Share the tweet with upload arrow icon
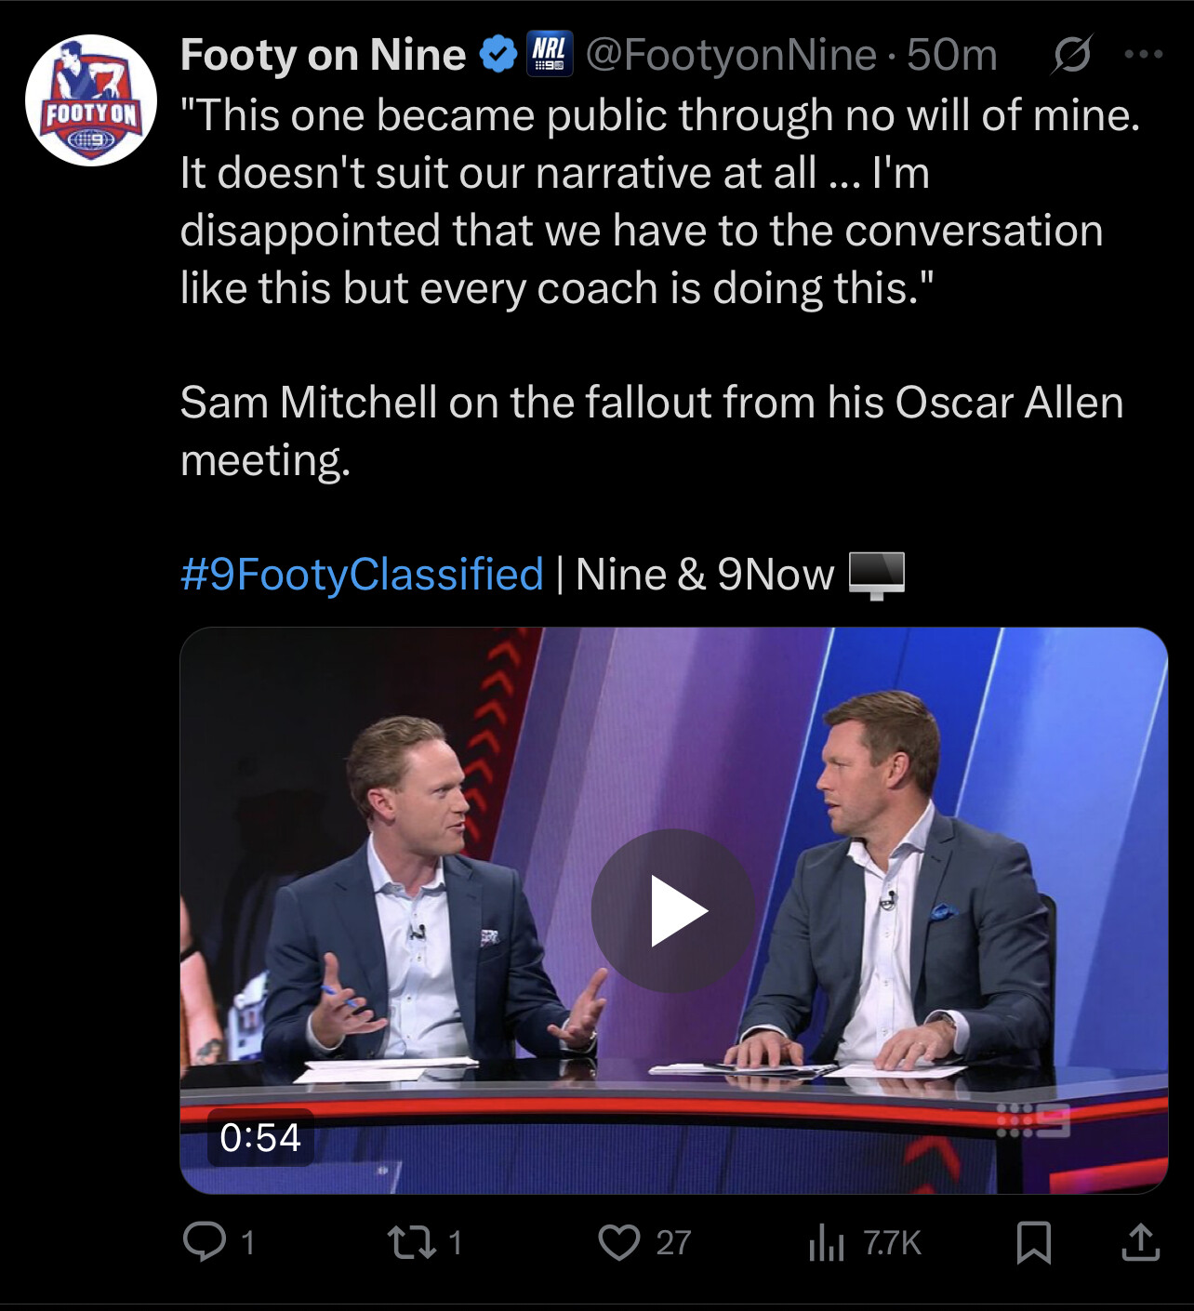1194x1311 pixels. 1140,1241
